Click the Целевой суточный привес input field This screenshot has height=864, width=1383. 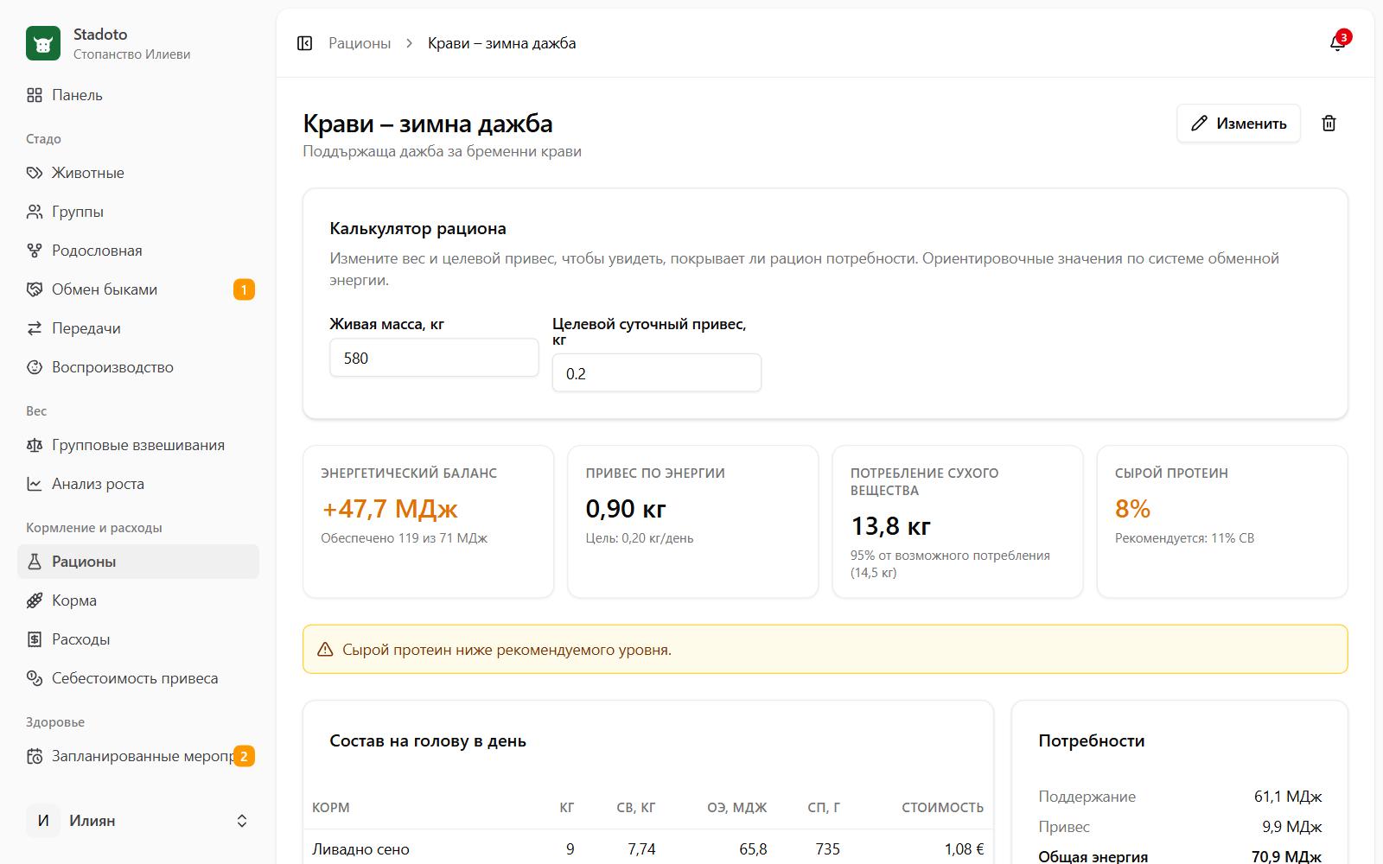(657, 373)
